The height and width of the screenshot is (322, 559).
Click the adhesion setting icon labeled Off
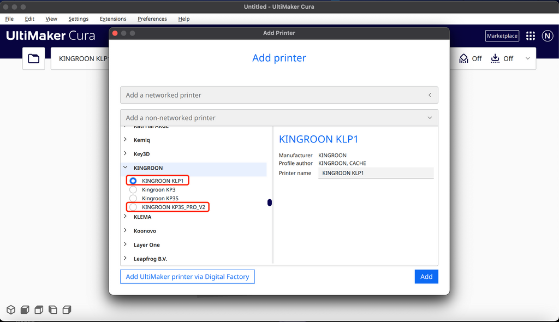(495, 58)
